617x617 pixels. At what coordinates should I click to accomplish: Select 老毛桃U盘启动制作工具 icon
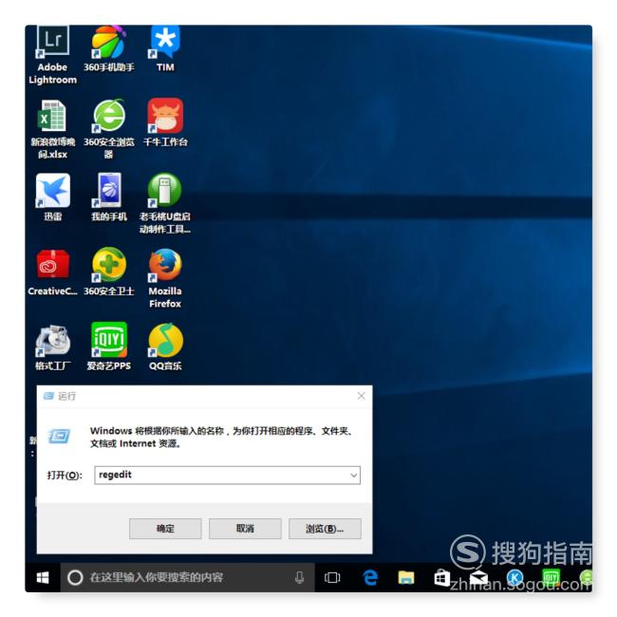point(165,203)
